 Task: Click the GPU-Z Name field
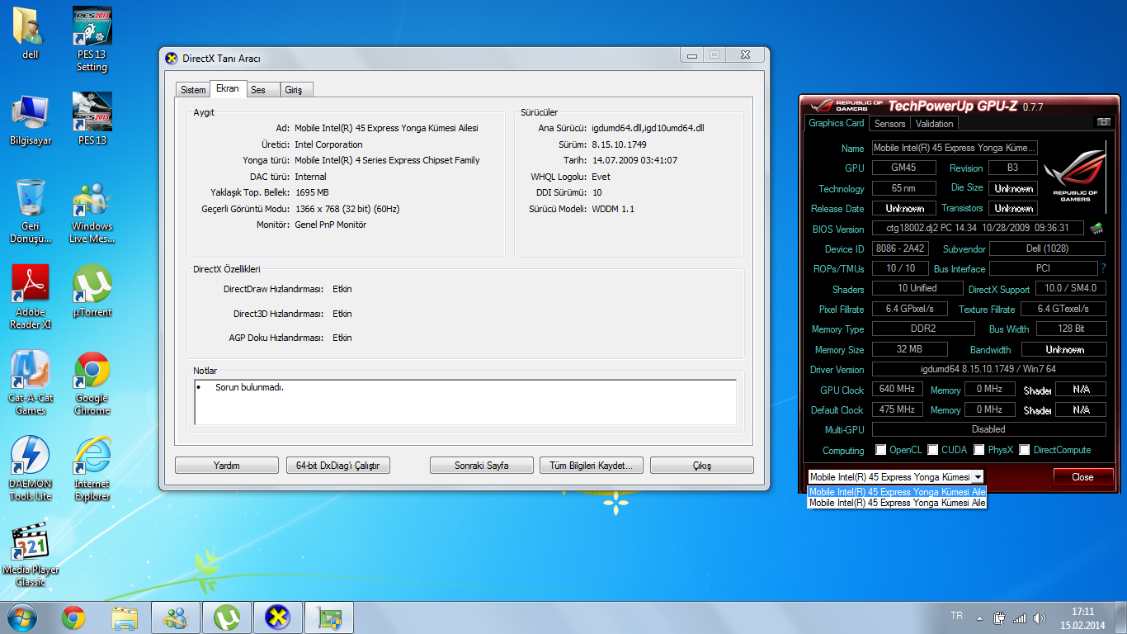tap(955, 148)
